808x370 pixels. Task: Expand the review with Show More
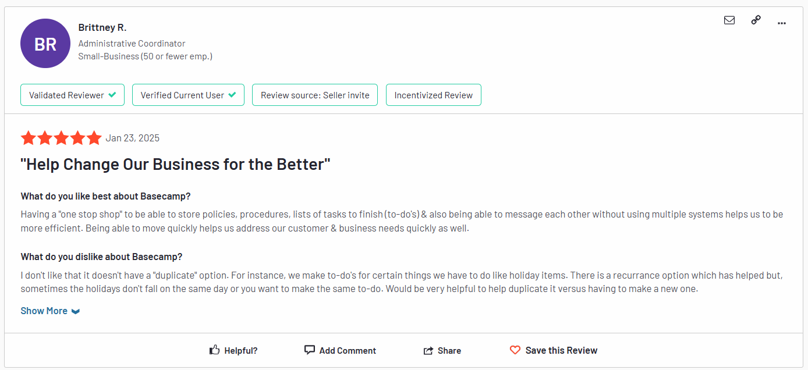[x=50, y=311]
